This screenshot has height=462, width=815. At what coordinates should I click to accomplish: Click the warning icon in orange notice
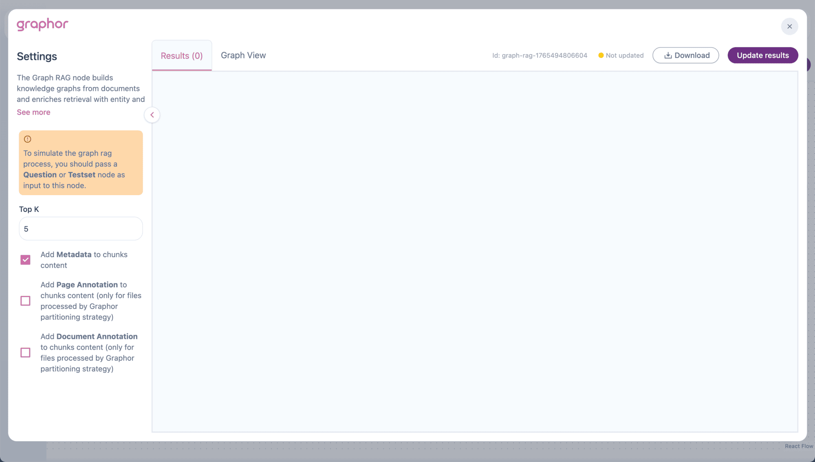[x=27, y=139]
